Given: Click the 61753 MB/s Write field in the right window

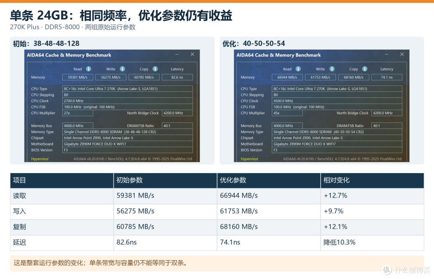Looking at the screenshot, I should click(320, 77).
